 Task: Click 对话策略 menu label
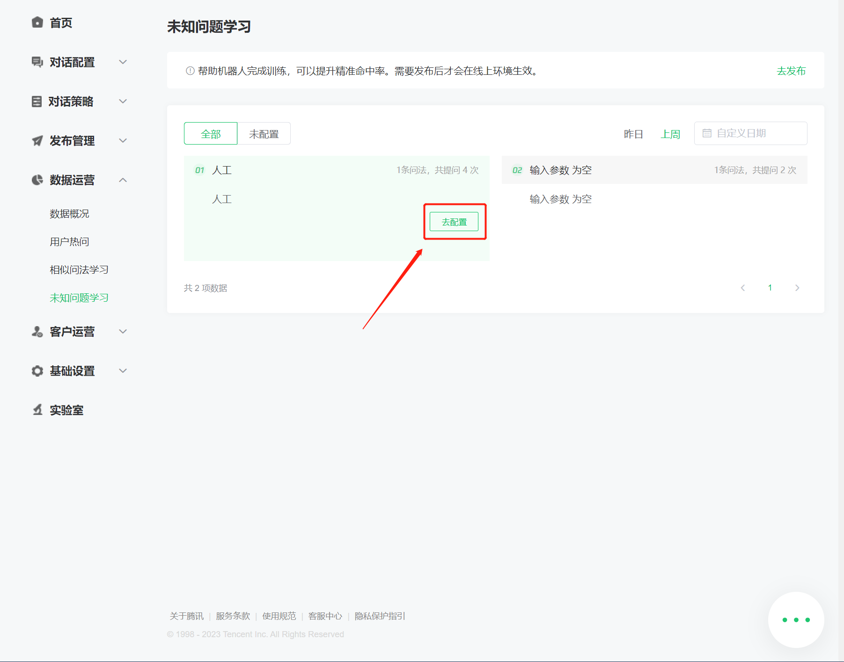71,101
